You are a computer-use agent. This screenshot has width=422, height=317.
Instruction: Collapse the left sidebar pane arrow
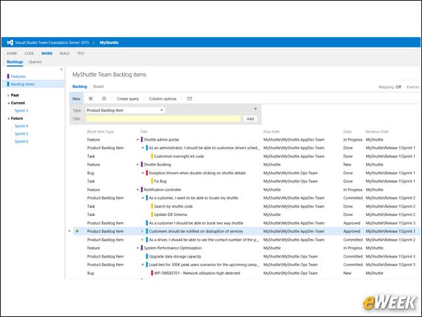61,69
